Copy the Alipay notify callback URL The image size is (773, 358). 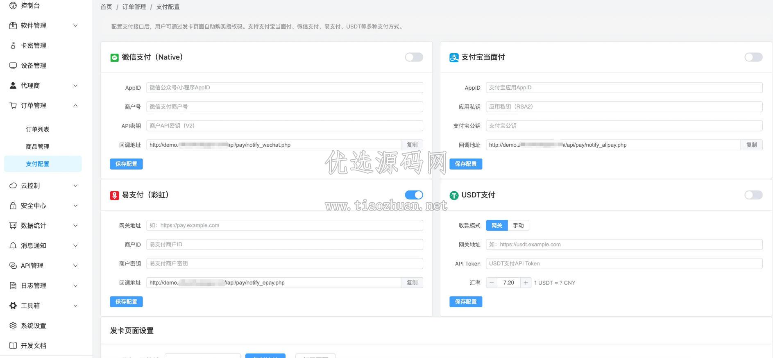(752, 145)
